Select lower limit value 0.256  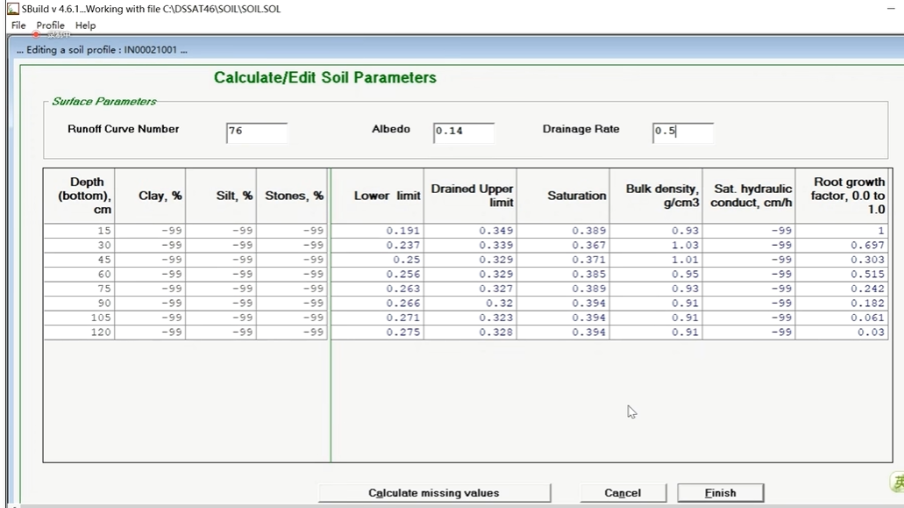tap(378, 274)
